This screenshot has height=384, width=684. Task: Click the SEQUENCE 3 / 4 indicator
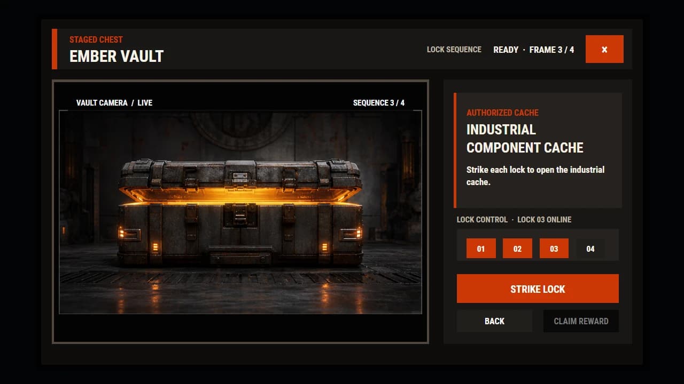coord(379,102)
